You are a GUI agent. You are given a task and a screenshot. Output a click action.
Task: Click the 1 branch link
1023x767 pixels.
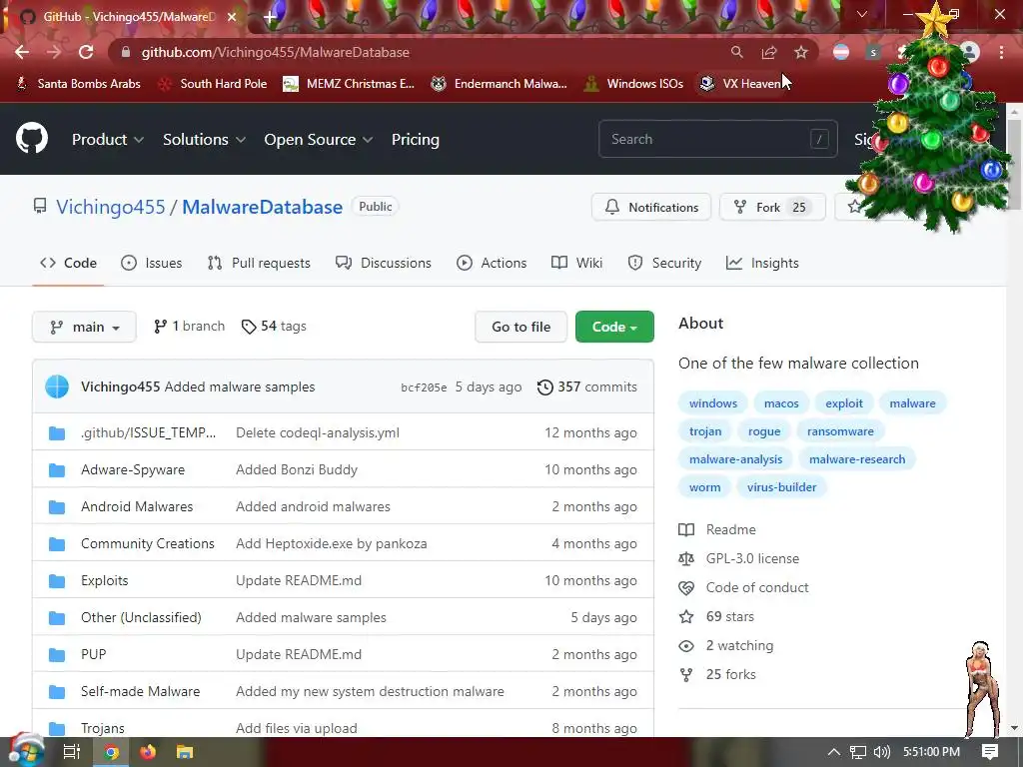pos(189,327)
